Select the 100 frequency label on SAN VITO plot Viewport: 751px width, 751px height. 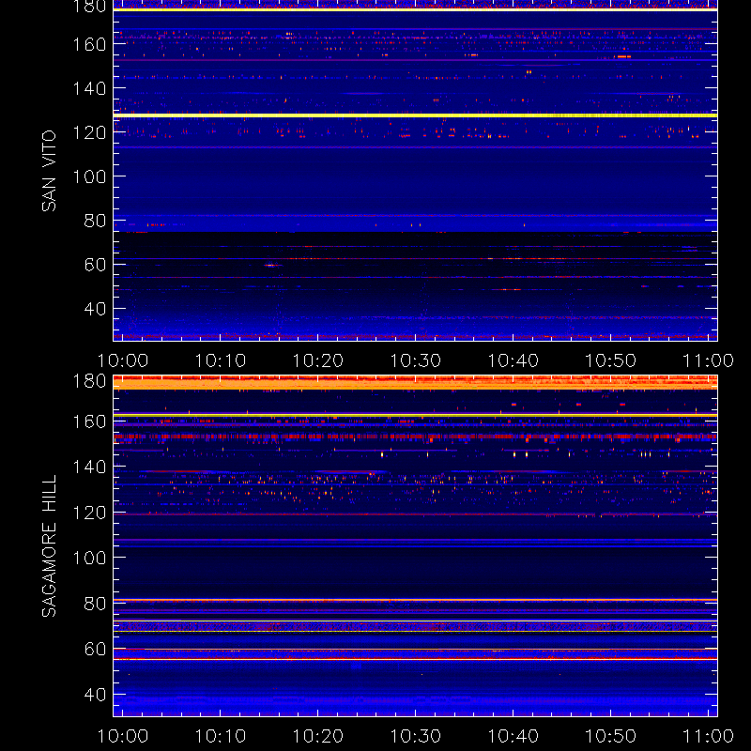point(89,176)
